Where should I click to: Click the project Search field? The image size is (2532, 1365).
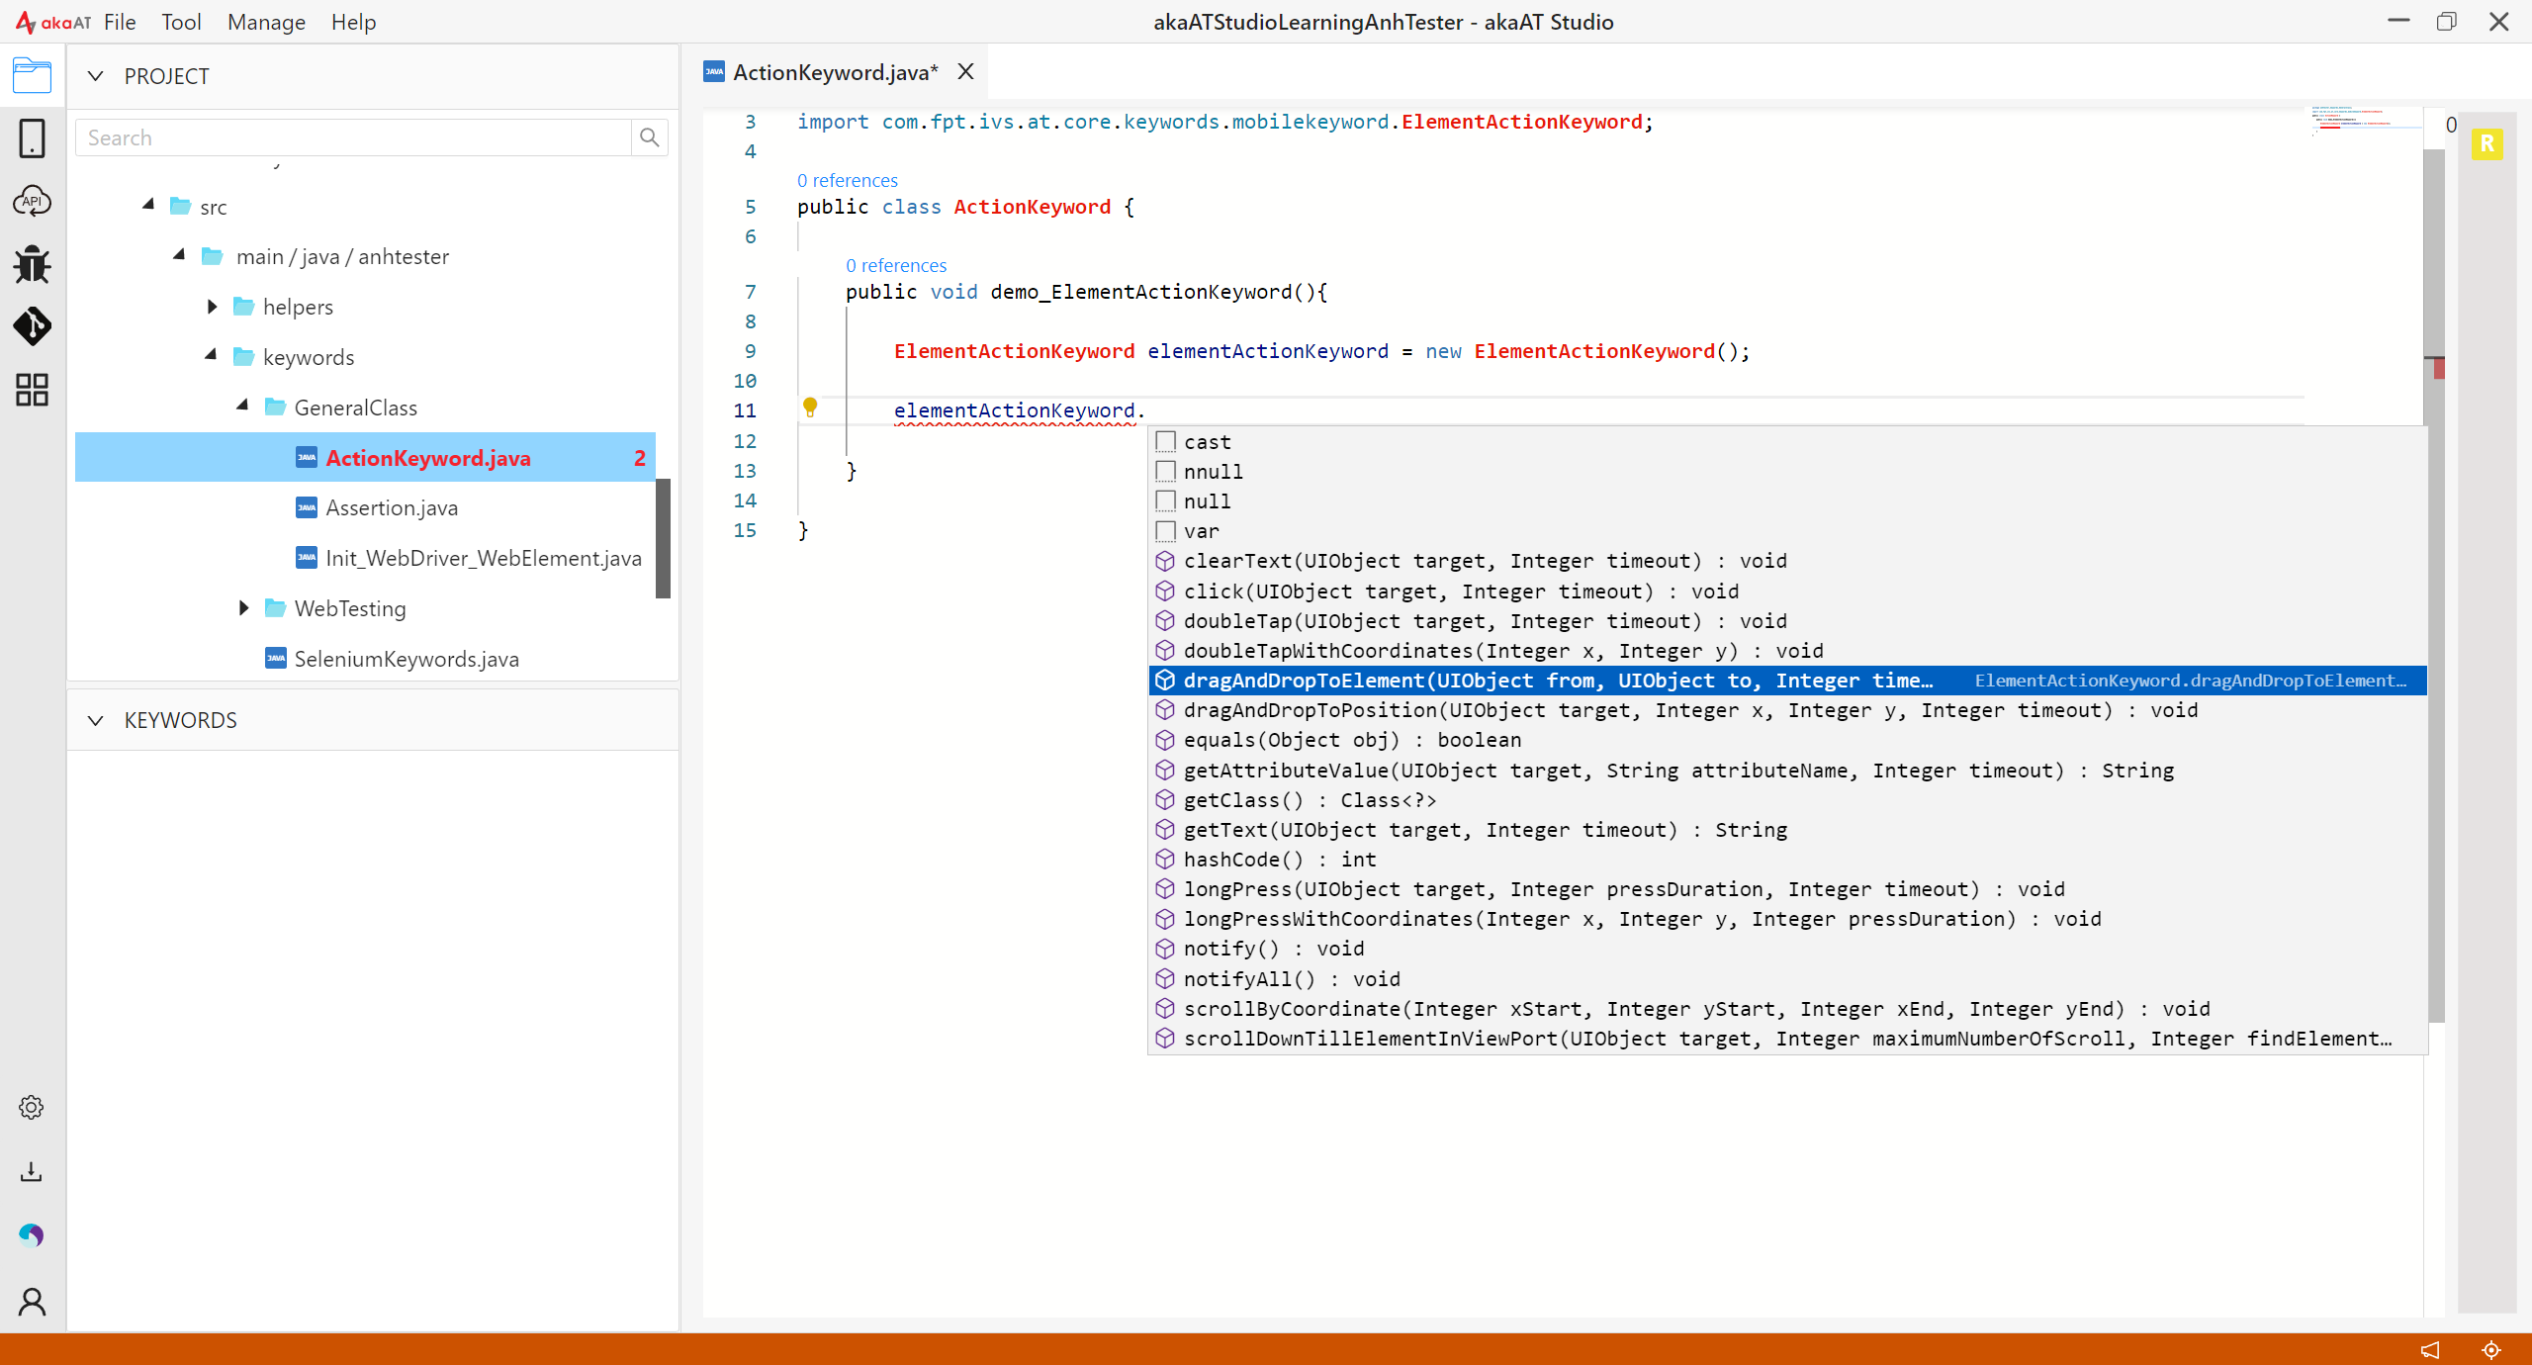point(353,137)
